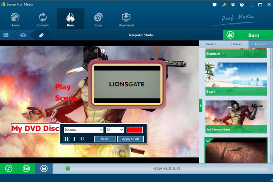Toggle italic formatting I button
273x182 pixels.
click(x=74, y=139)
